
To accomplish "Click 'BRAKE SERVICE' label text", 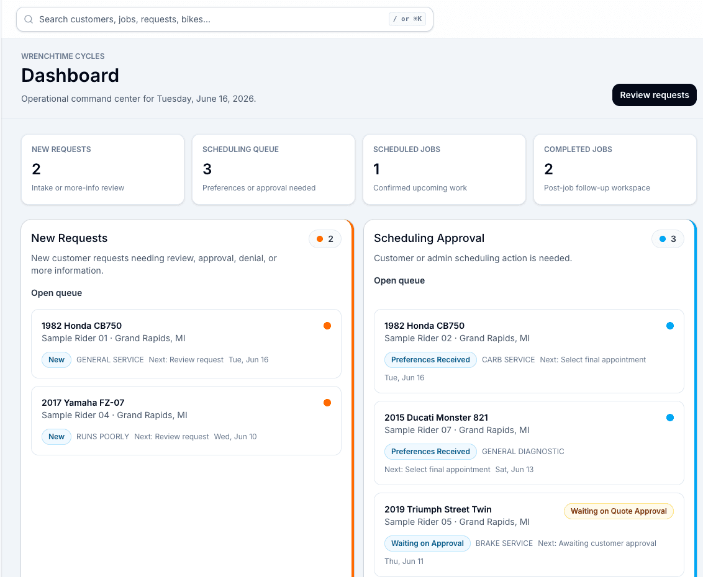I will click(504, 543).
